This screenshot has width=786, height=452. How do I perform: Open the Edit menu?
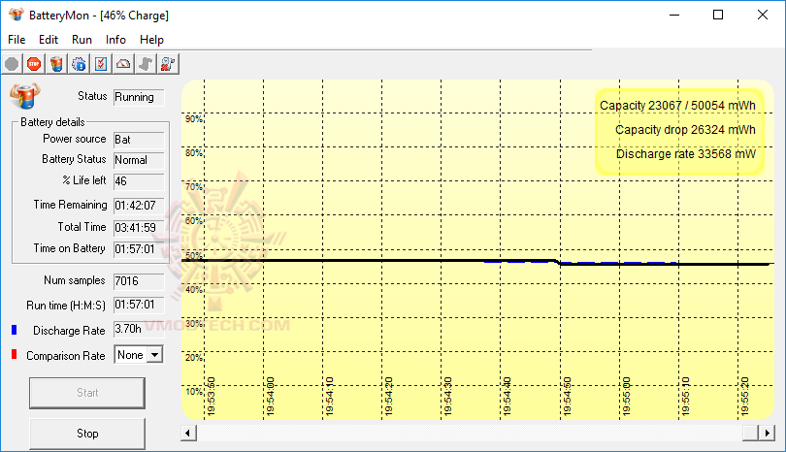(49, 40)
